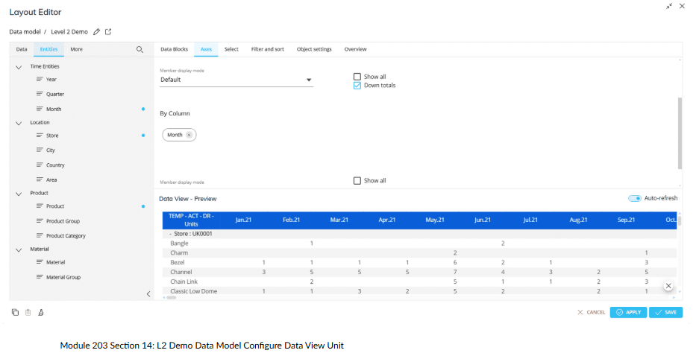
Task: Click the City entity list icon
Action: [x=40, y=150]
